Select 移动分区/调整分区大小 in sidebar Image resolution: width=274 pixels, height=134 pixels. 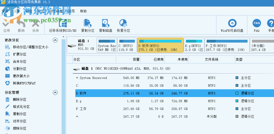[30, 47]
